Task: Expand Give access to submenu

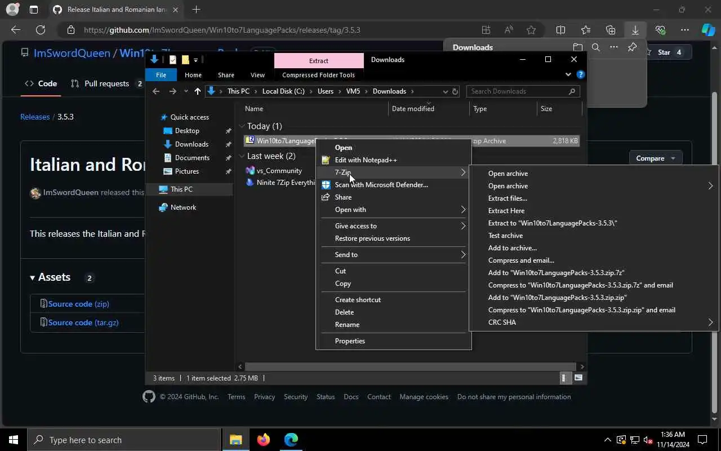Action: 463,226
